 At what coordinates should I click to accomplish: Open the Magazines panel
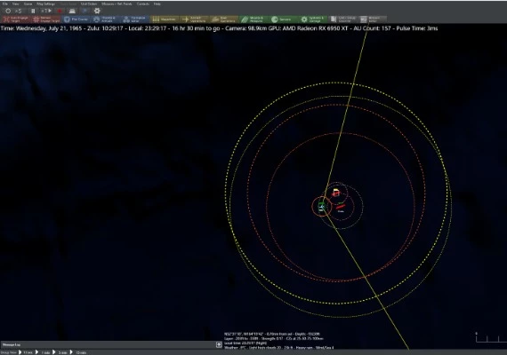tap(165, 20)
